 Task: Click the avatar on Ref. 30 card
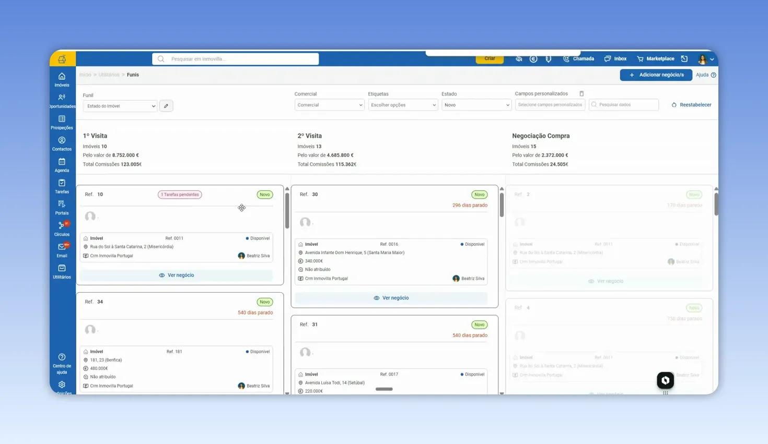click(305, 222)
